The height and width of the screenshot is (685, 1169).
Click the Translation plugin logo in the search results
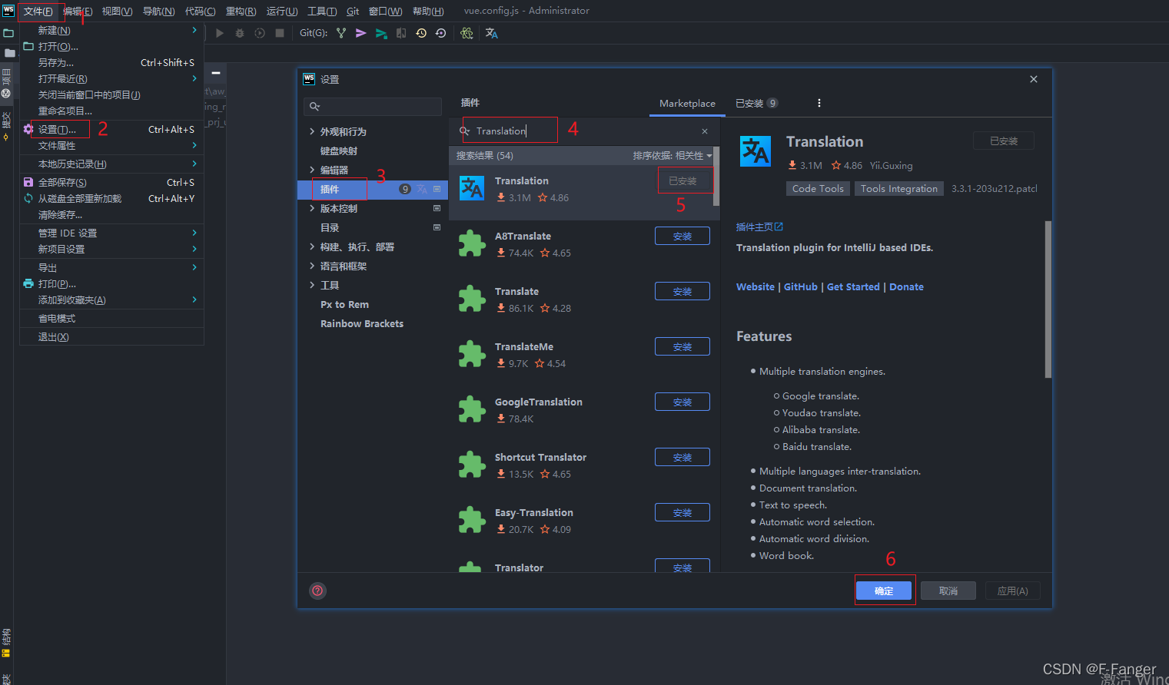(472, 188)
